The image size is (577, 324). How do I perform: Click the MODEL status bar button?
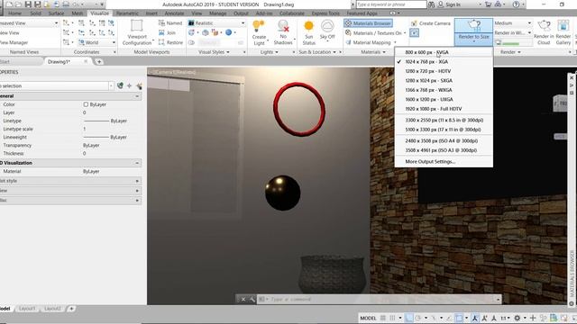(368, 318)
